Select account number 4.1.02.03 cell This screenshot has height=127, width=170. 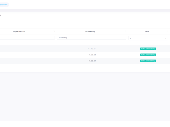[x=91, y=61]
